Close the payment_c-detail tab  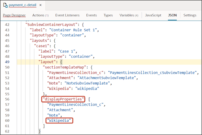[x=40, y=5]
